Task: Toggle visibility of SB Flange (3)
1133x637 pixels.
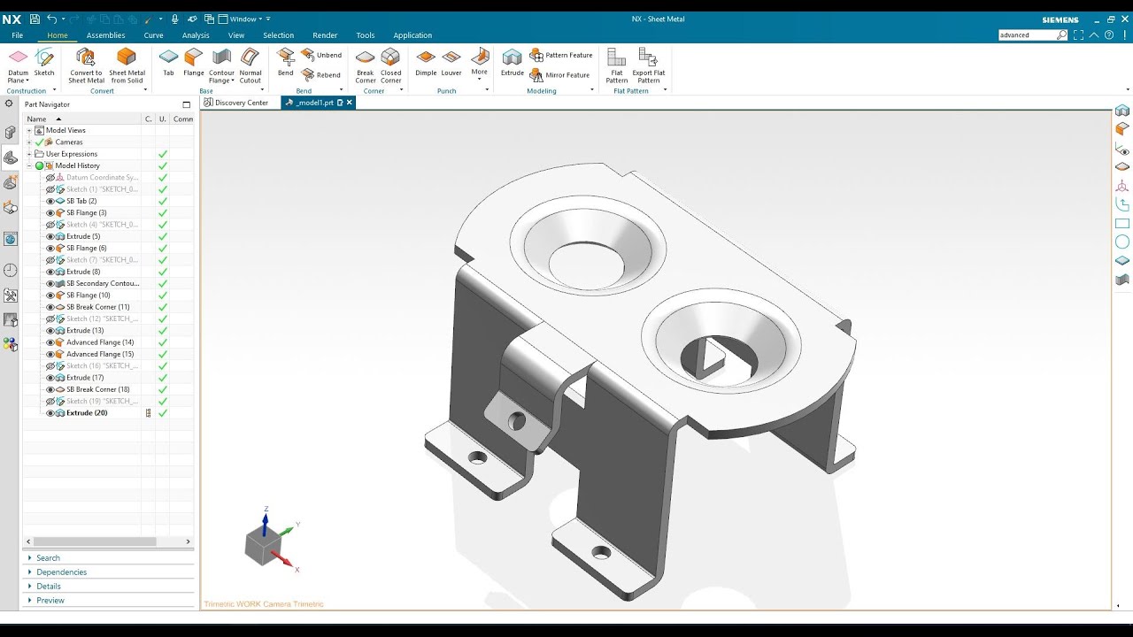Action: [50, 212]
